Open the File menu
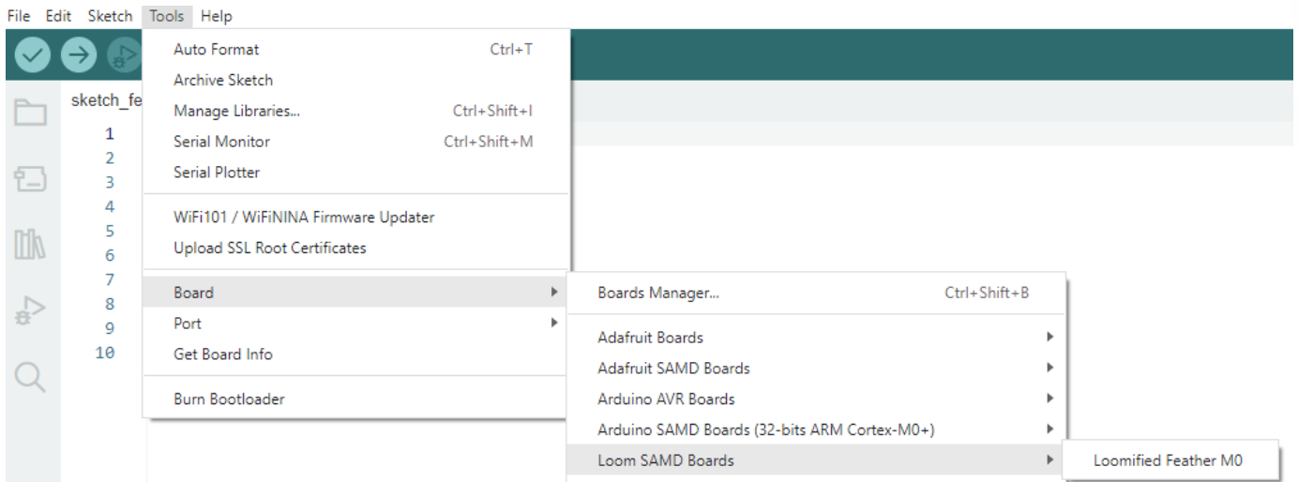 19,16
